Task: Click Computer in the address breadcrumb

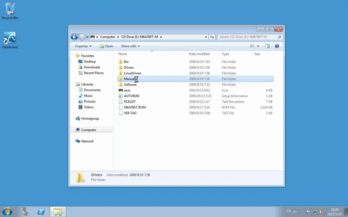Action: pos(108,37)
